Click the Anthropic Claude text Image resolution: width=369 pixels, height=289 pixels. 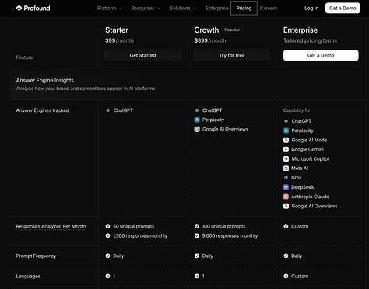click(310, 197)
